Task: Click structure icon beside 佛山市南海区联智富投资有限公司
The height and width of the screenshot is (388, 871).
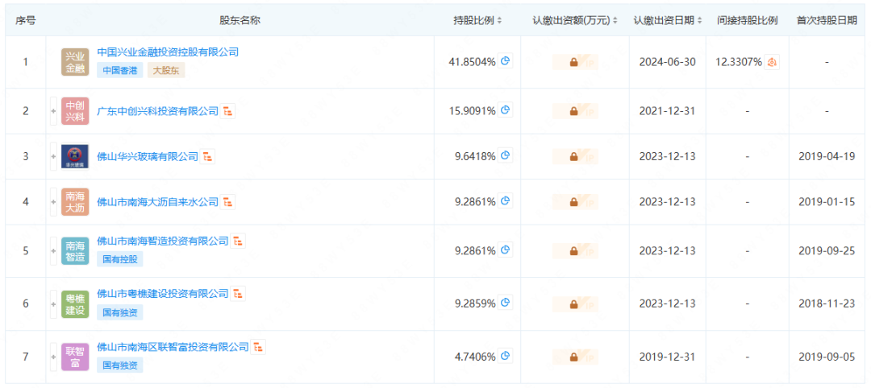Action: pos(258,347)
